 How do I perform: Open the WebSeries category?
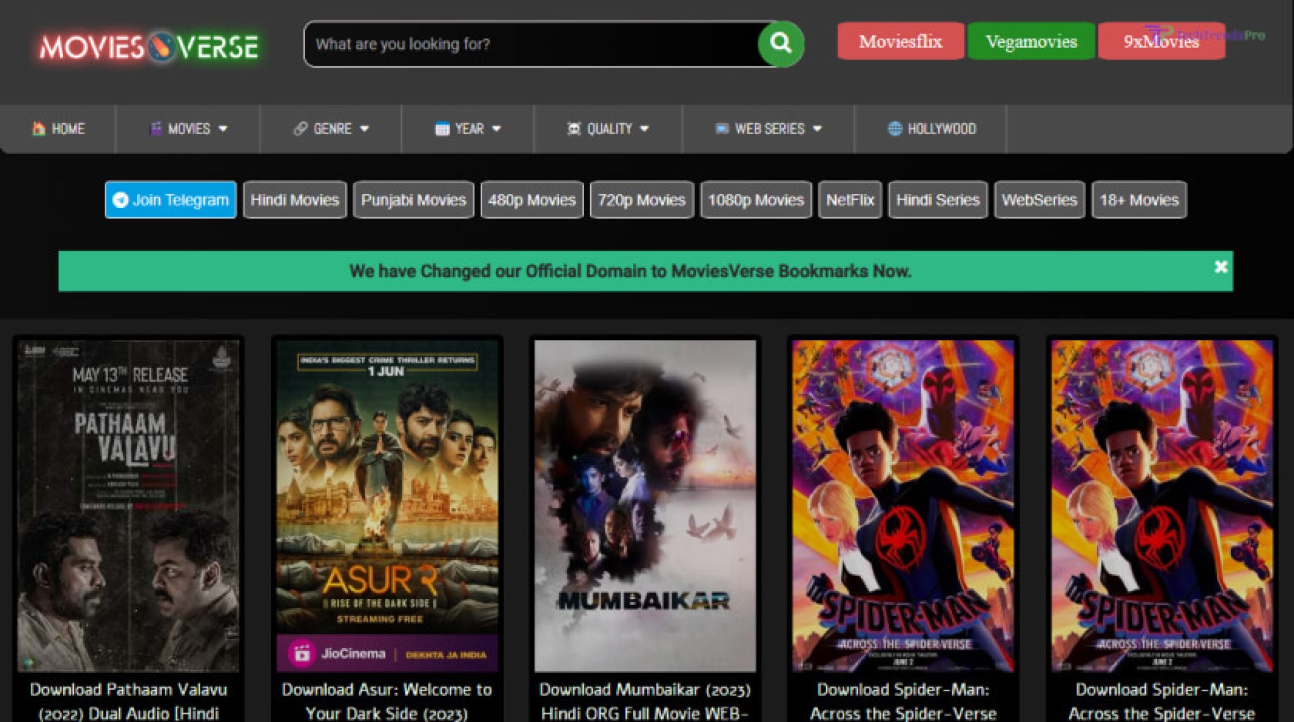[x=1039, y=200]
